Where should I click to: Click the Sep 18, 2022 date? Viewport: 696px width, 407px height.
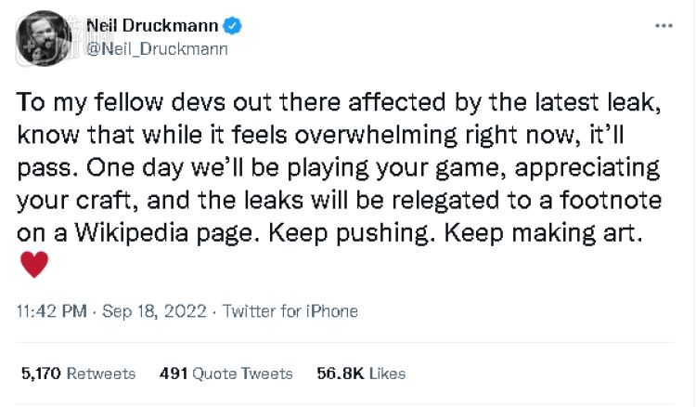click(155, 311)
